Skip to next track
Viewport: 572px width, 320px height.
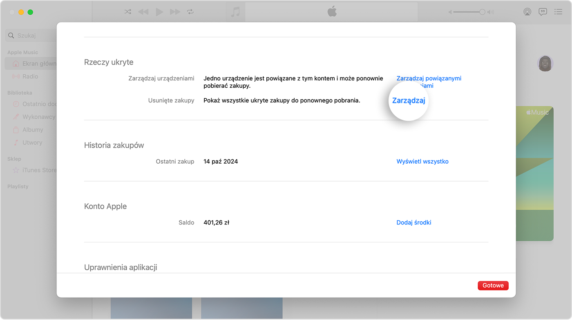(x=175, y=12)
